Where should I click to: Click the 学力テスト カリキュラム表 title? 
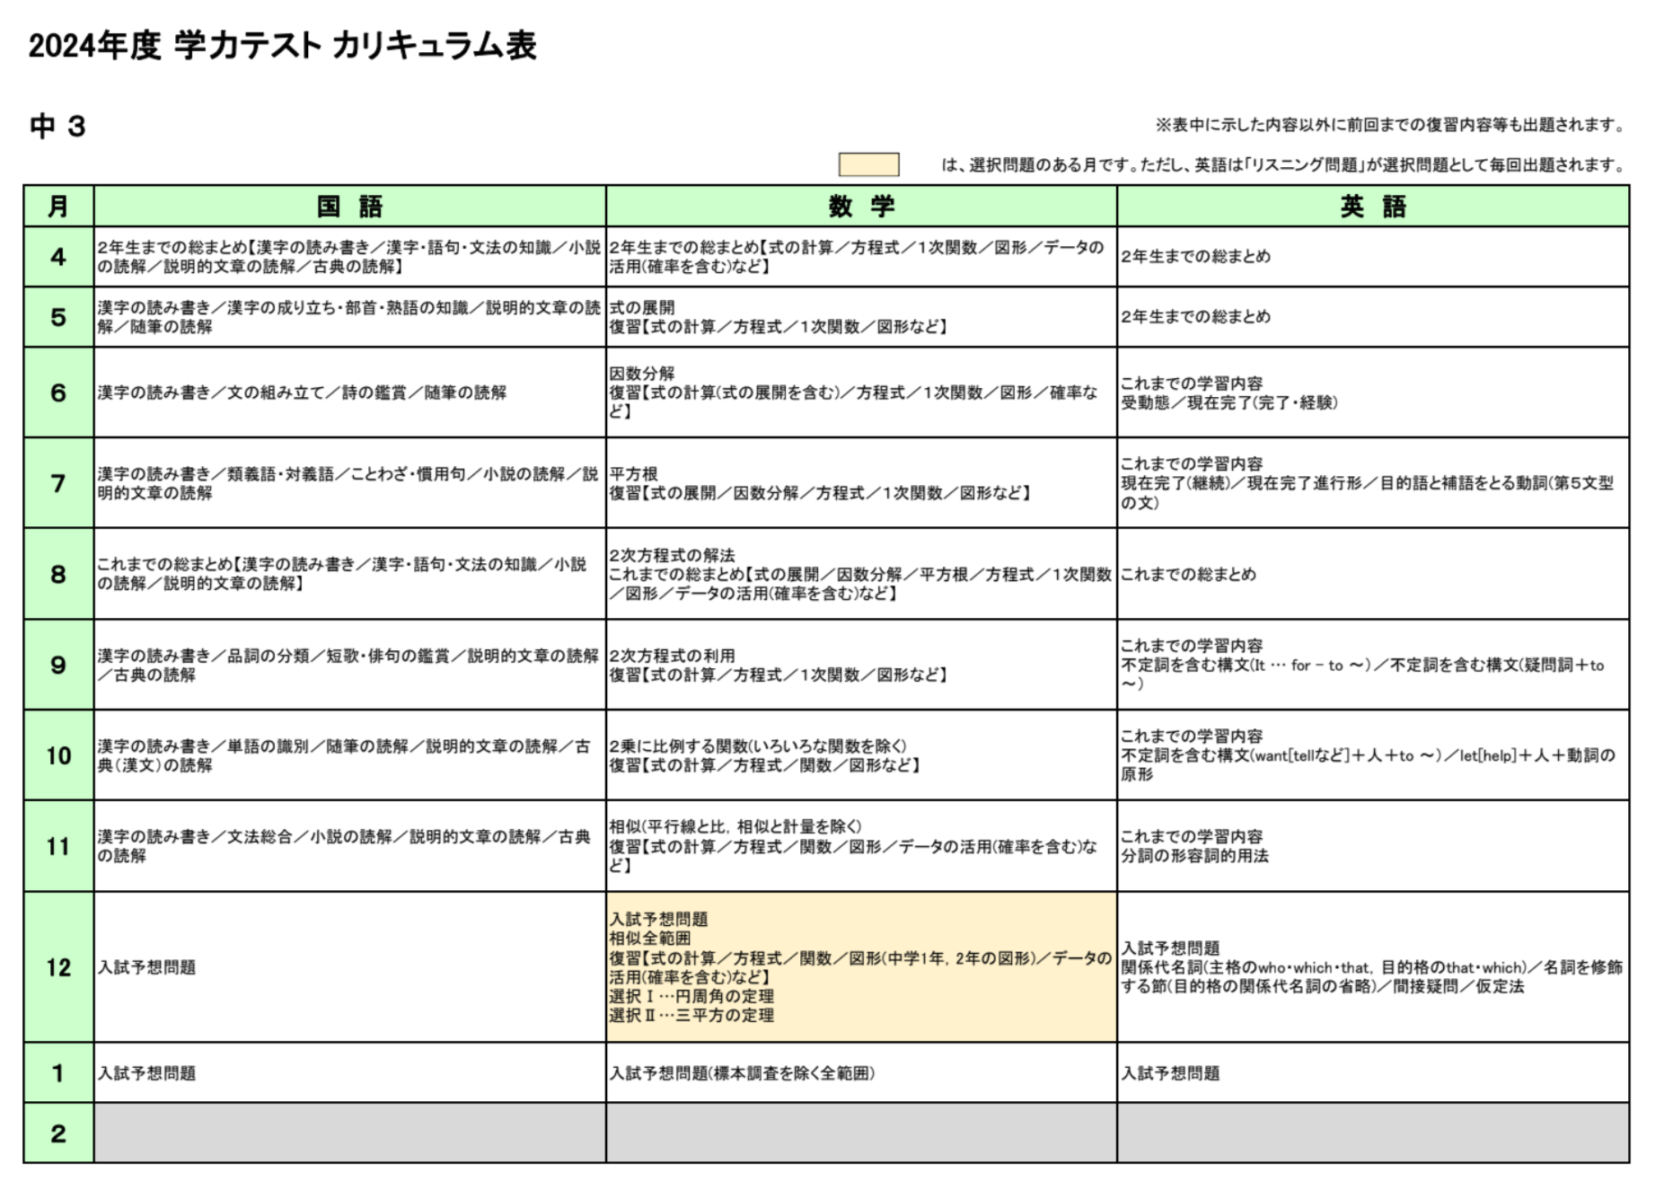pyautogui.click(x=282, y=45)
